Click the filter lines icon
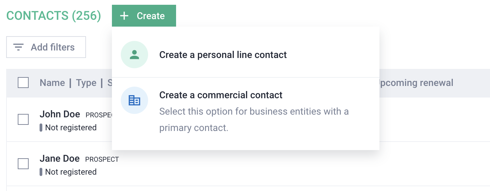 [18, 47]
